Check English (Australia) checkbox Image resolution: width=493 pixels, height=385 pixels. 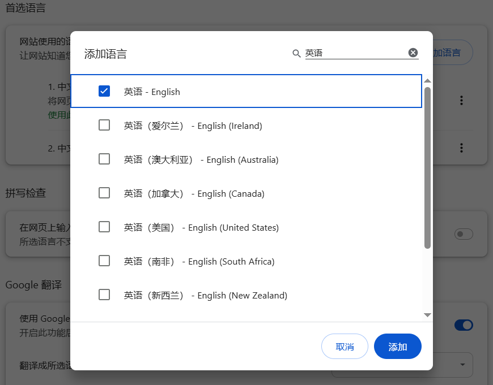[x=104, y=159]
